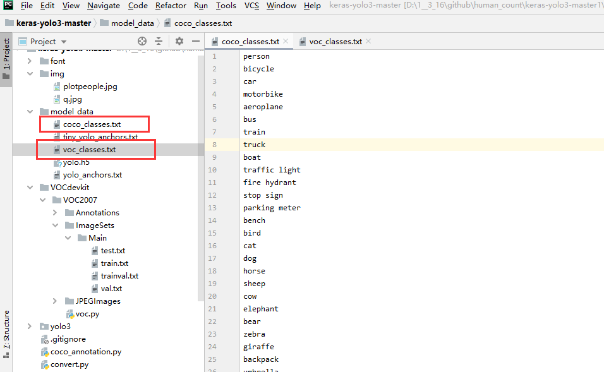Collapse the ImageSets folder
The height and width of the screenshot is (372, 604).
point(55,225)
